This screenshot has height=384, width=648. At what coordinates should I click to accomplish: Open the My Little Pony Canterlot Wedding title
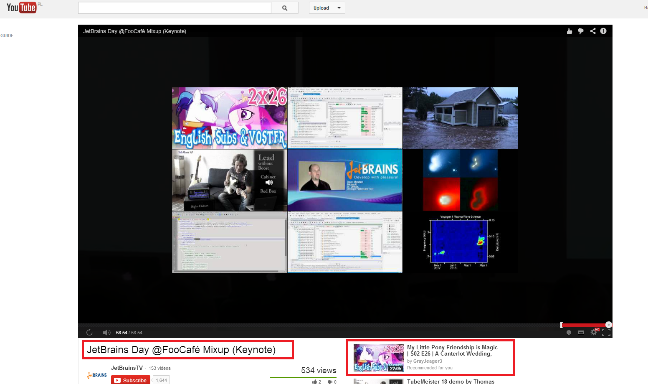click(452, 351)
